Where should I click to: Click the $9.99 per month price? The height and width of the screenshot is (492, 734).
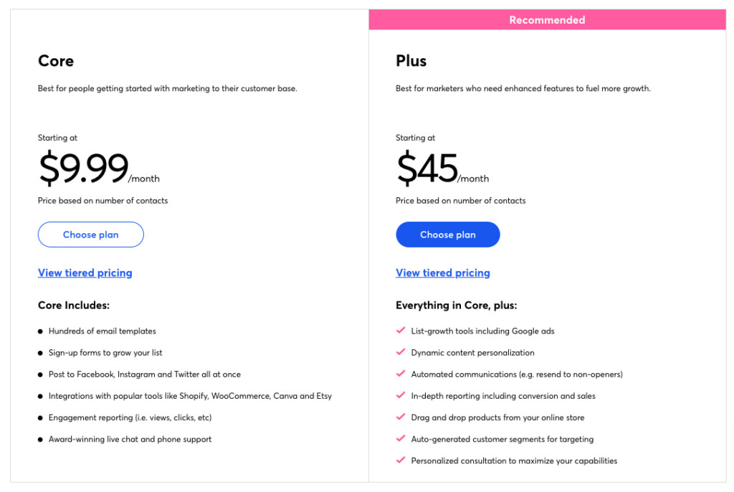(84, 169)
